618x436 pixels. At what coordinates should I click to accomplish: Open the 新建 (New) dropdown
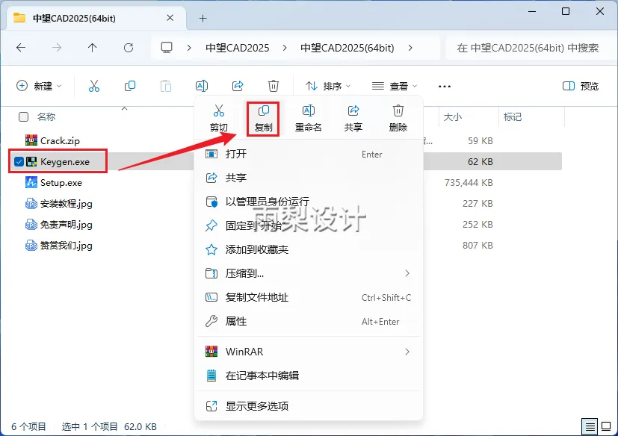39,86
